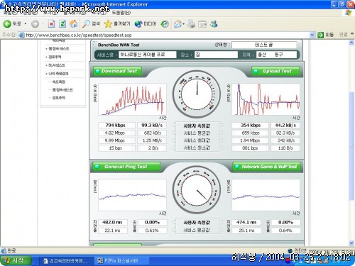This screenshot has height=266, width=355.
Task: Open the Mail envelope toolbar icon
Action: point(177,24)
